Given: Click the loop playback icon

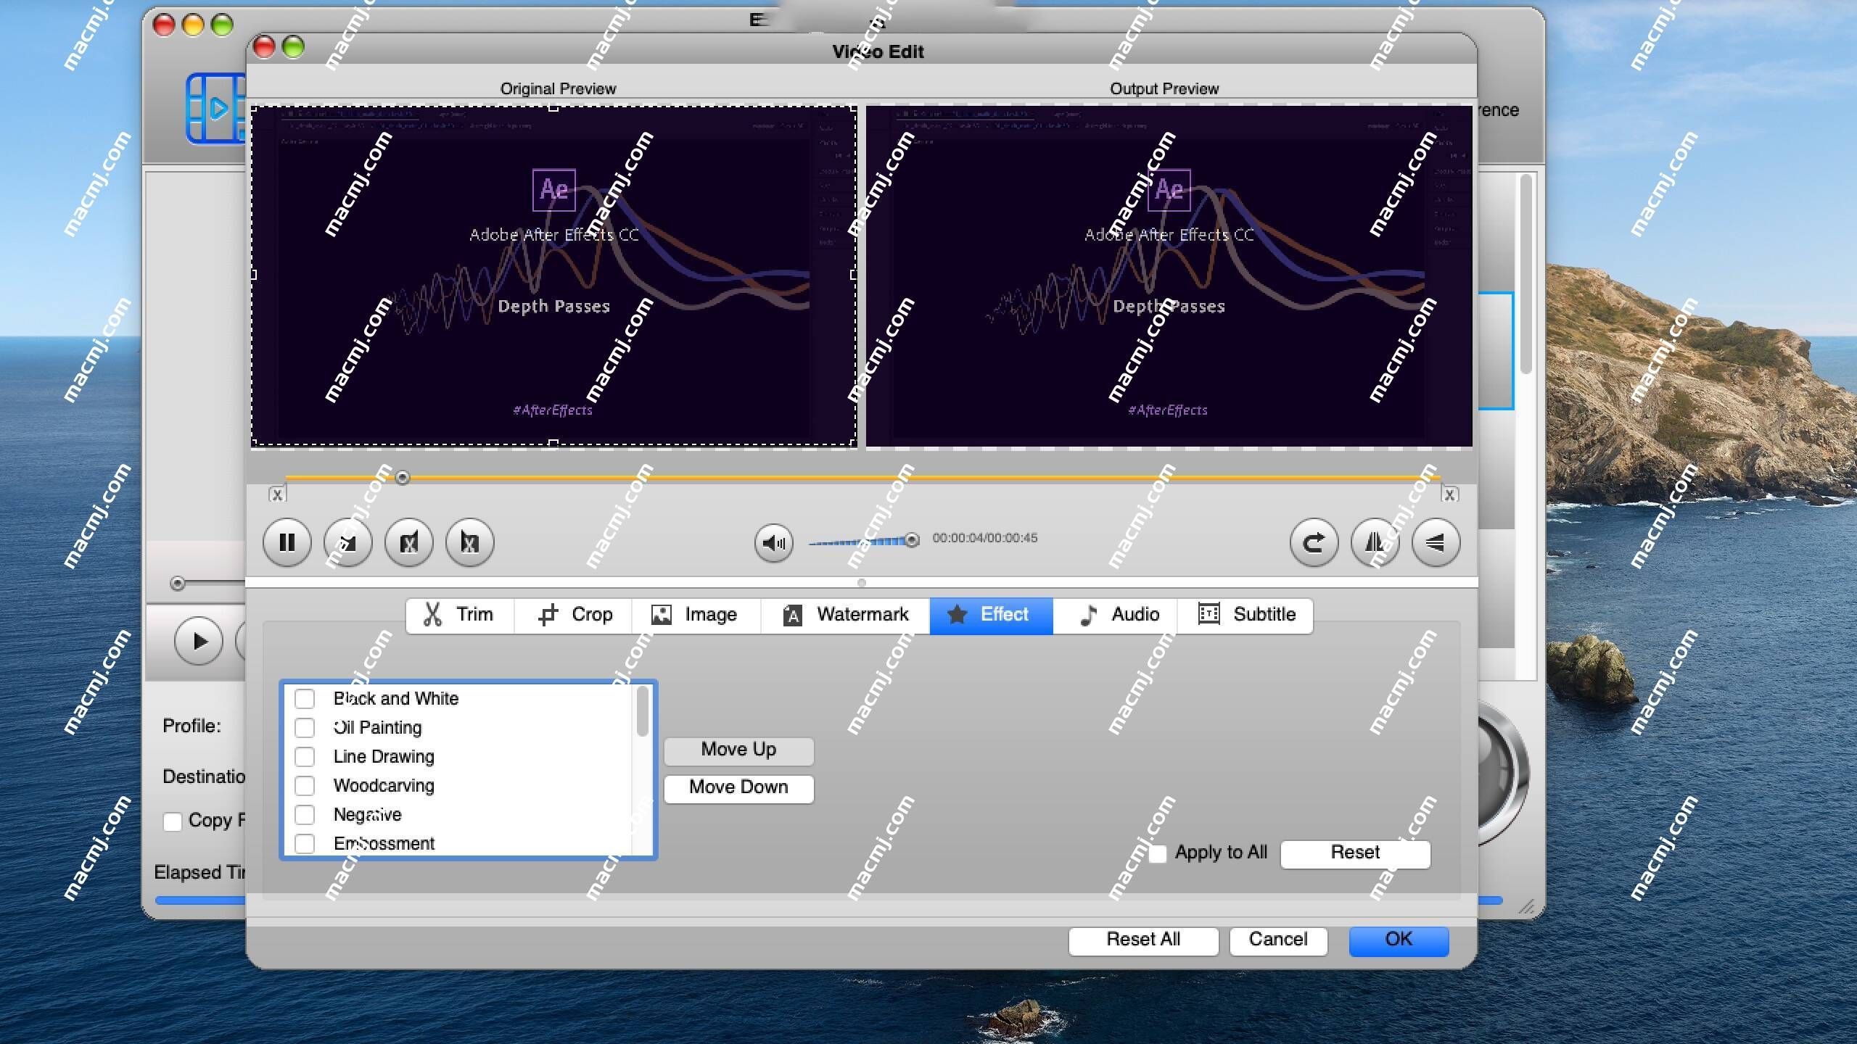Looking at the screenshot, I should (x=1314, y=542).
